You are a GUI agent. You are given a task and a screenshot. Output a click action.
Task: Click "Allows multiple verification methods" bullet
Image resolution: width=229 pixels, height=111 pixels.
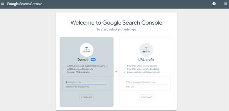tap(144, 72)
